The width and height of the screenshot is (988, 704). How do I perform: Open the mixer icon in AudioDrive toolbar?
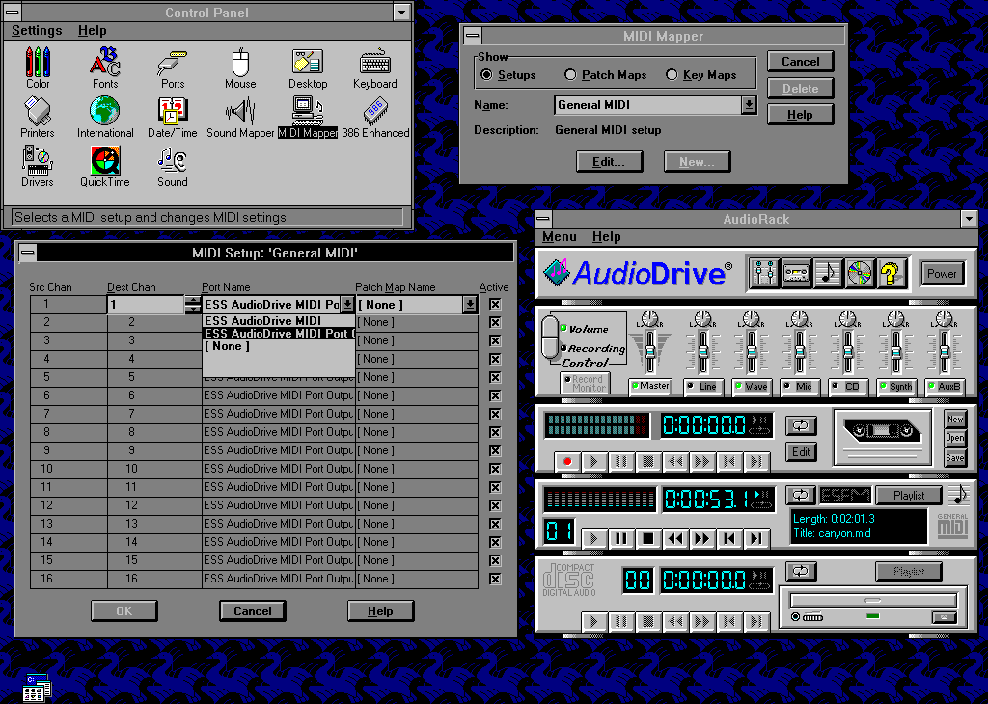764,274
